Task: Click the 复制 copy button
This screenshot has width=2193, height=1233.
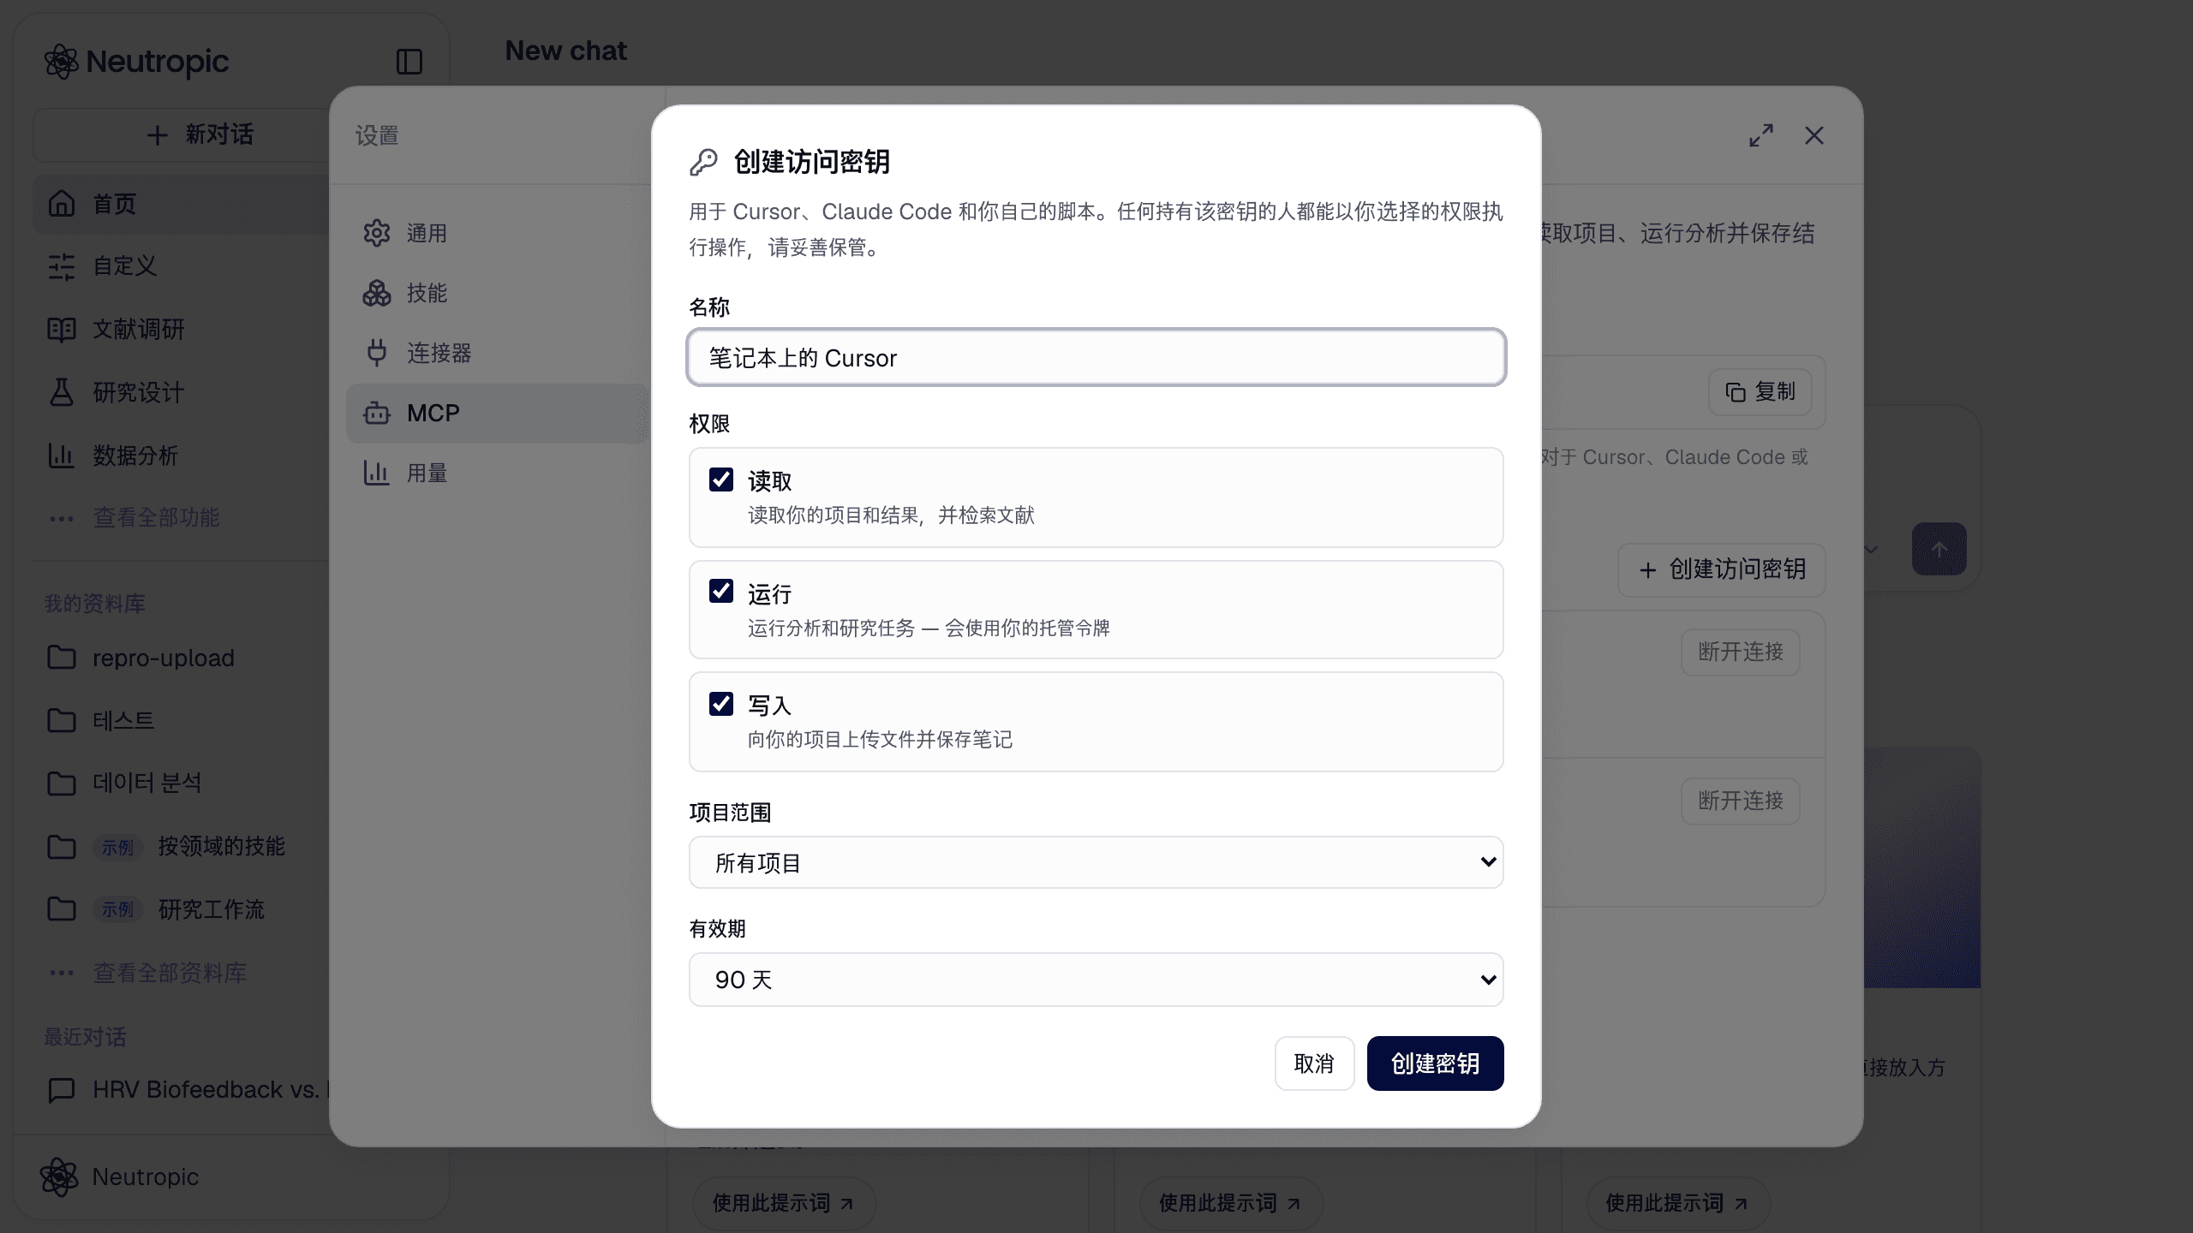Action: coord(1760,392)
